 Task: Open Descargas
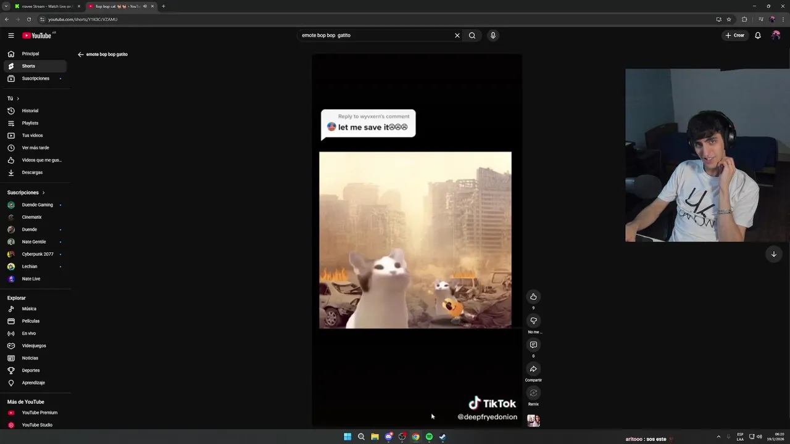point(35,173)
